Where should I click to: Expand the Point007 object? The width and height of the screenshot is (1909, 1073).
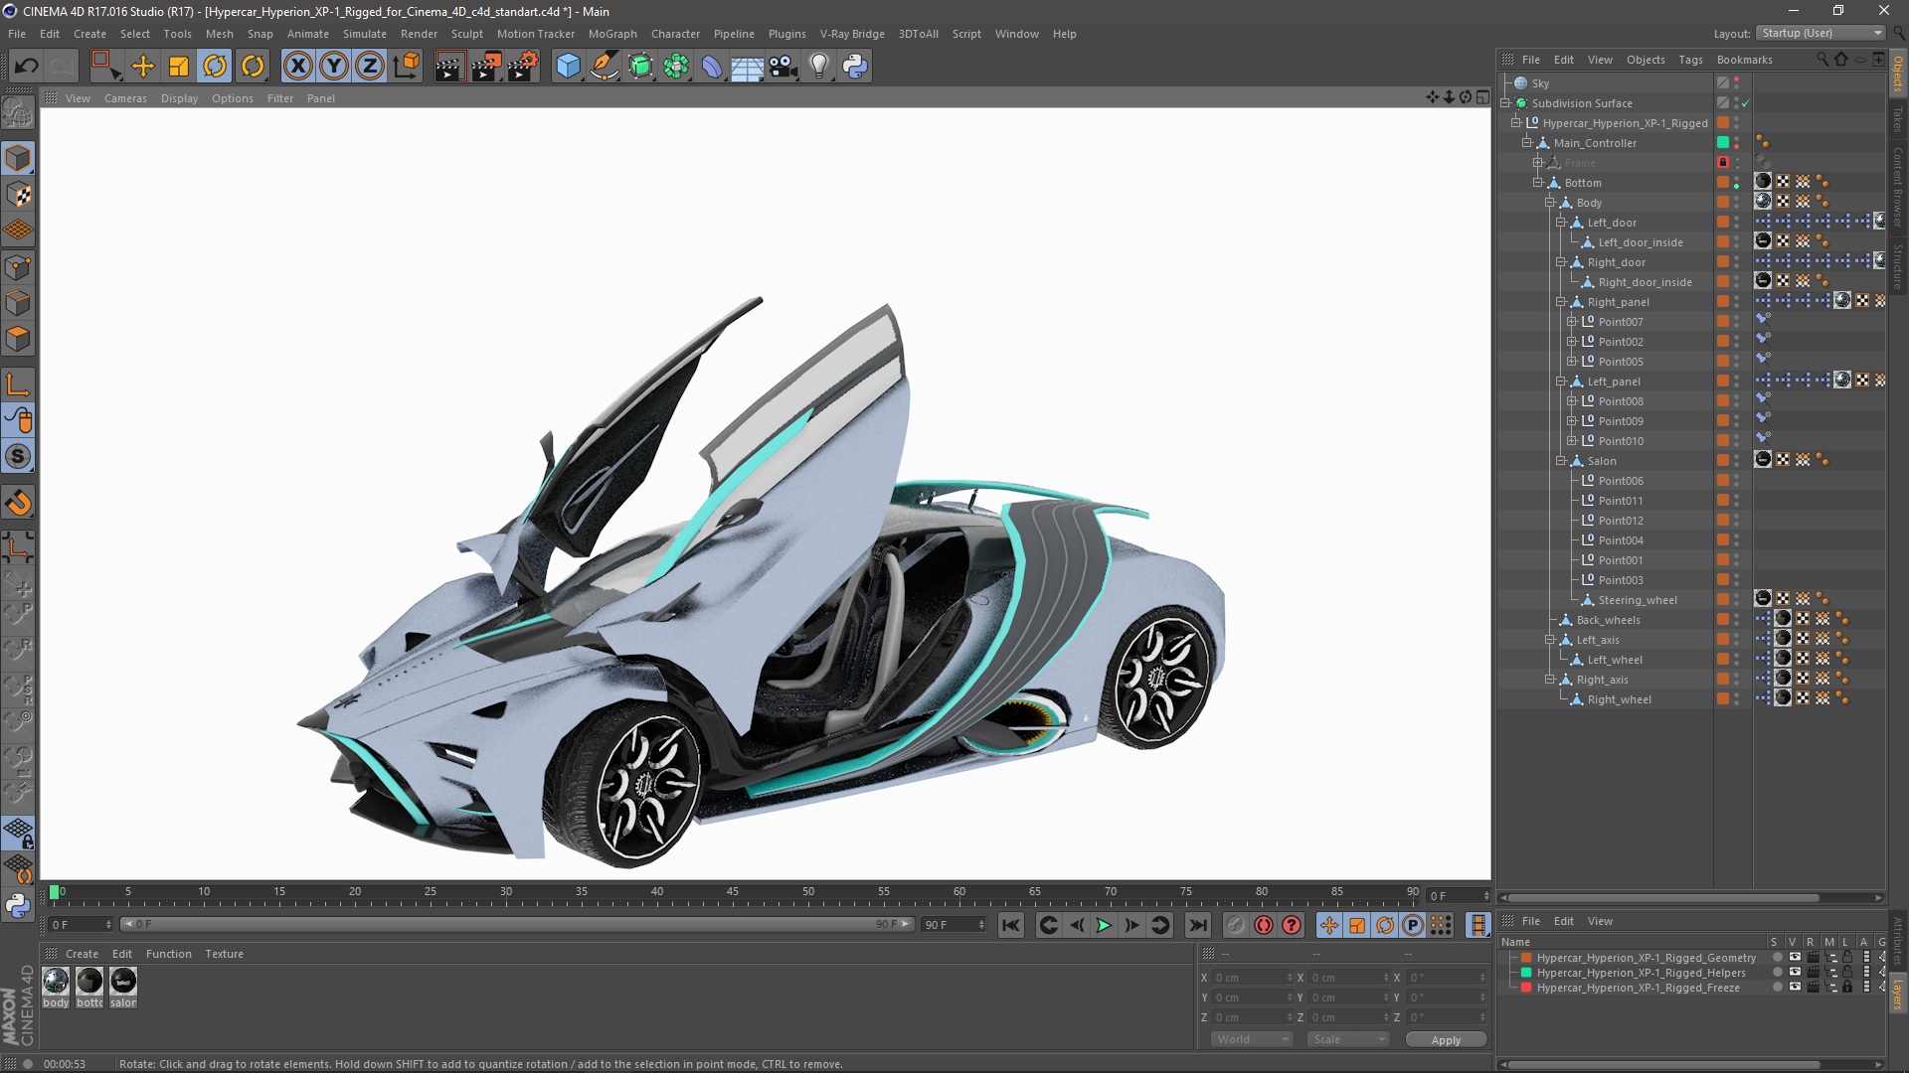[1572, 322]
